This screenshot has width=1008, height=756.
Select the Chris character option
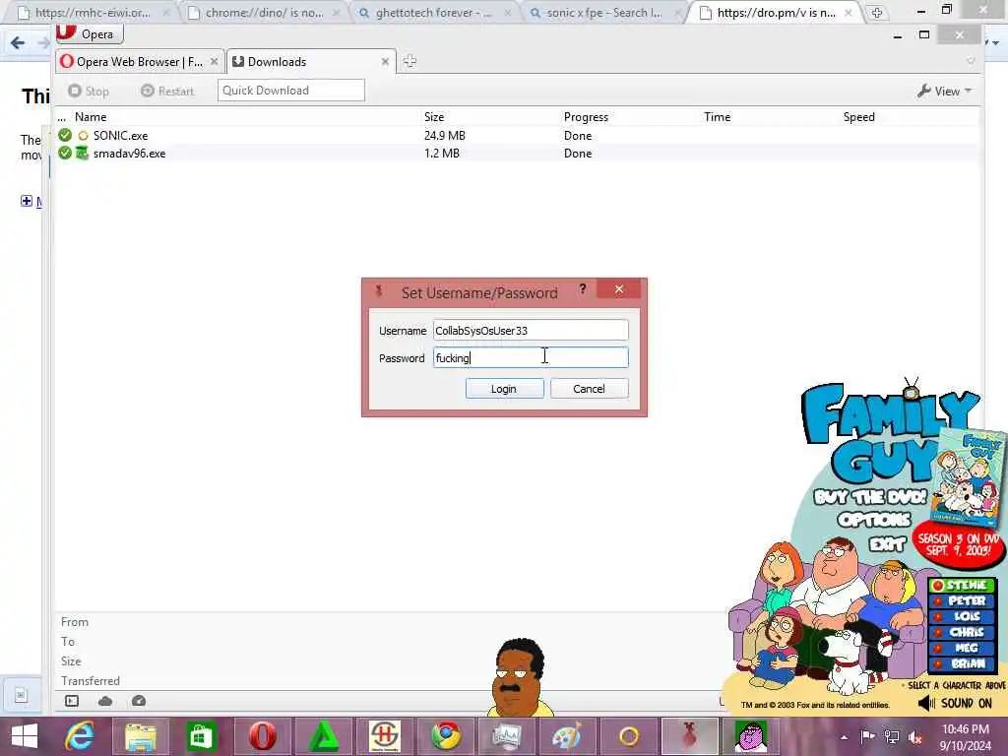(x=962, y=632)
